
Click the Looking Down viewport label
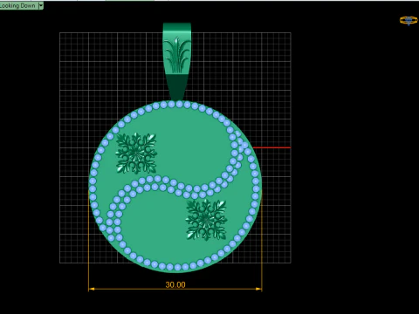pyautogui.click(x=18, y=5)
